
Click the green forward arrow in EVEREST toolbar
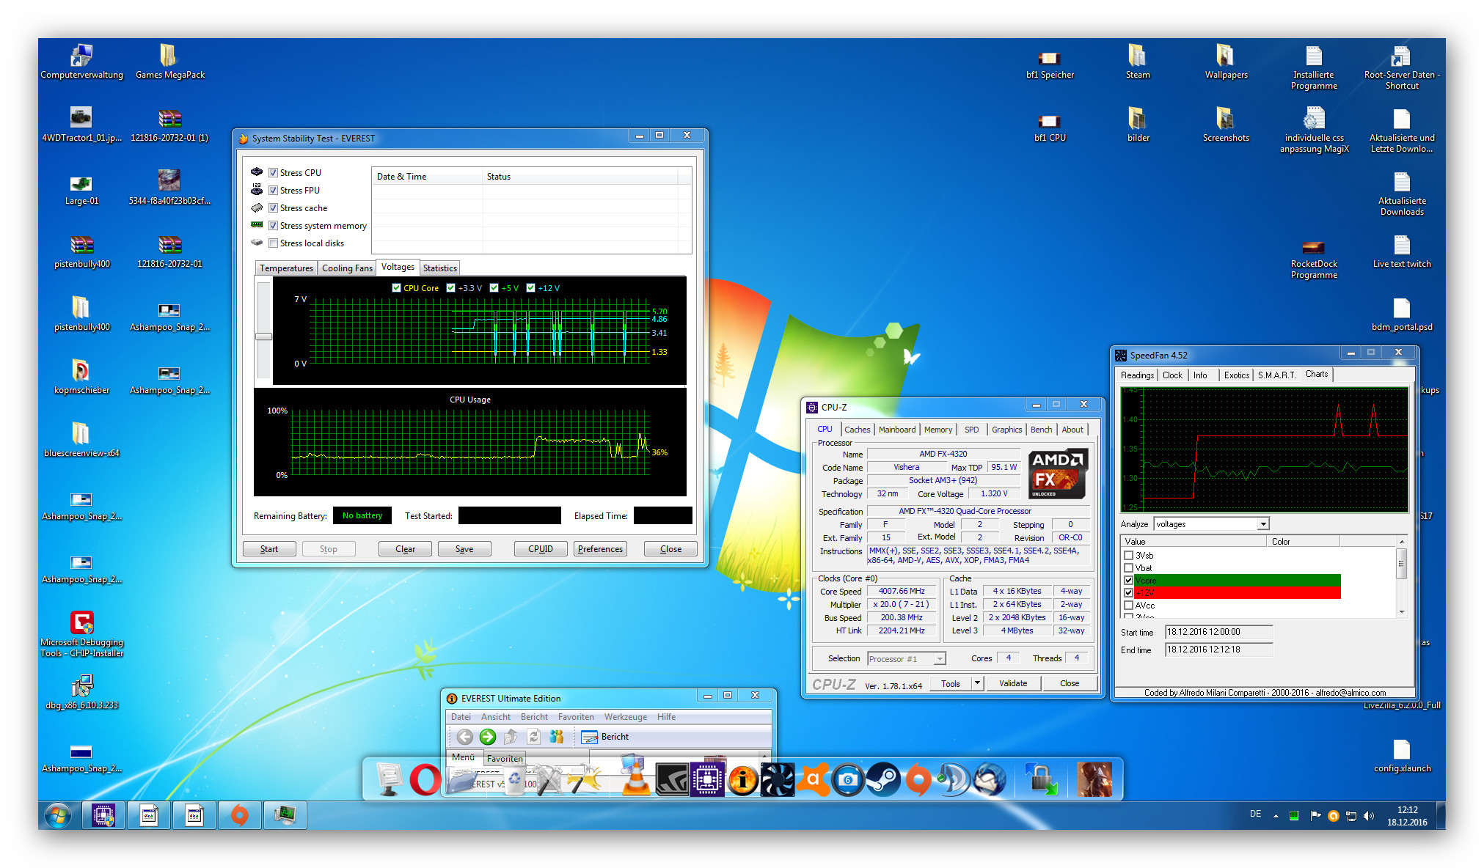tap(487, 737)
